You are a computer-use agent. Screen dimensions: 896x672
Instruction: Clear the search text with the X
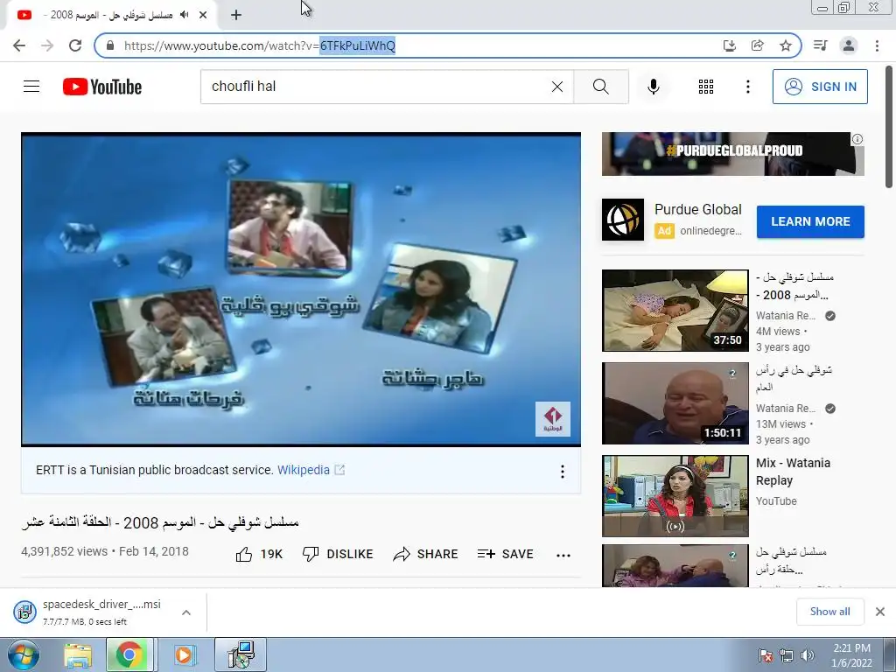click(x=557, y=87)
